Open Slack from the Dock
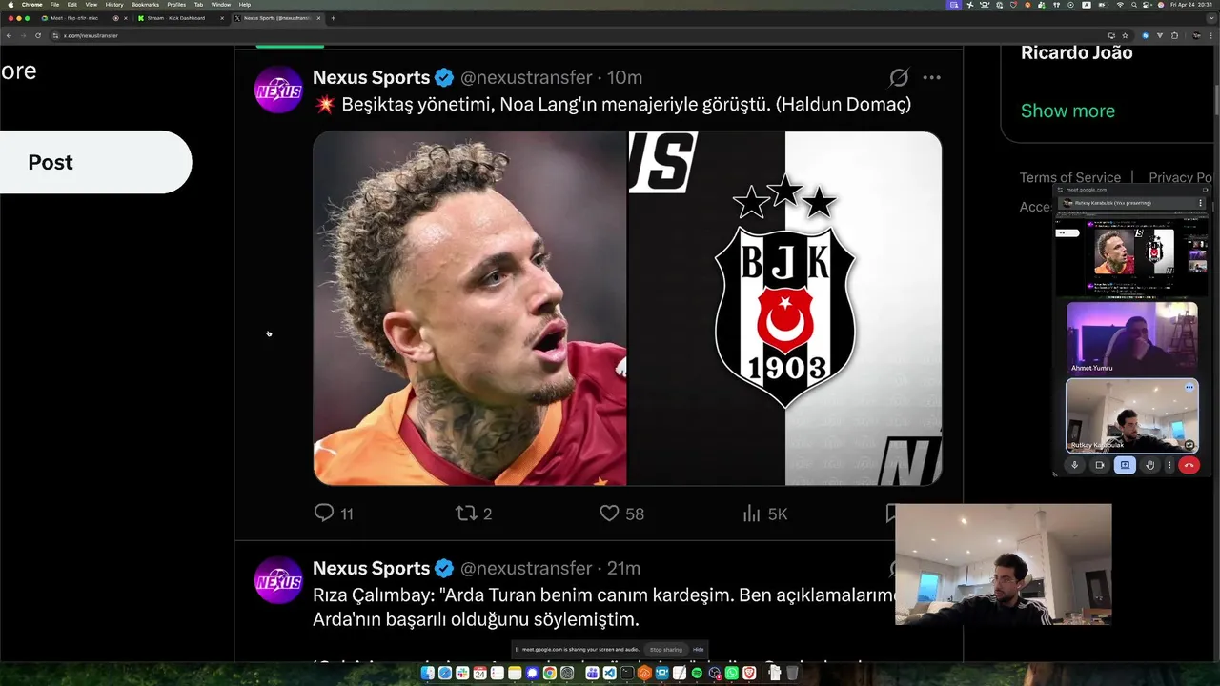The image size is (1220, 686). [462, 674]
